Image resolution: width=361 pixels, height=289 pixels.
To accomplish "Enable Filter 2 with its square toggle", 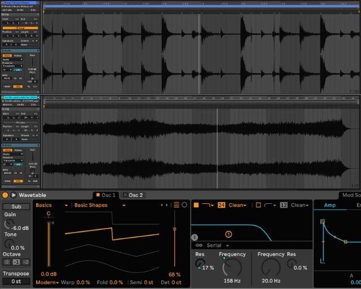I will point(258,205).
